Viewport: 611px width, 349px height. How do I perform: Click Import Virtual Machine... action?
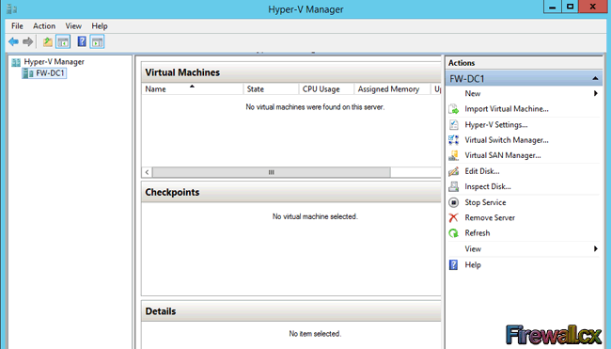507,109
